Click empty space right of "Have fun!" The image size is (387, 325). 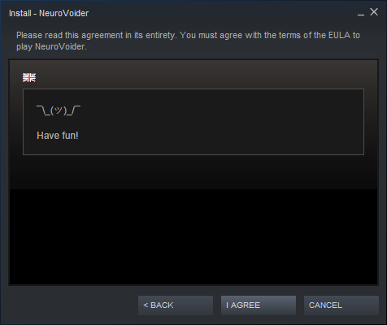coord(217,136)
